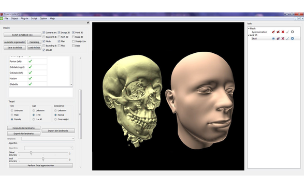Click Automatic organisation button

[15, 42]
